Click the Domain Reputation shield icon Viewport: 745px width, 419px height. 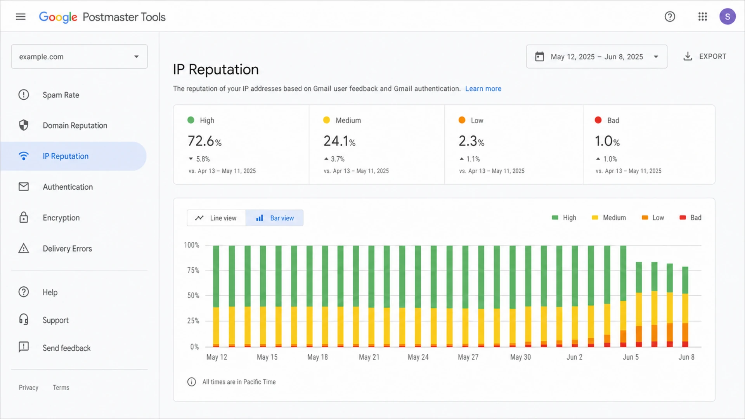[24, 125]
